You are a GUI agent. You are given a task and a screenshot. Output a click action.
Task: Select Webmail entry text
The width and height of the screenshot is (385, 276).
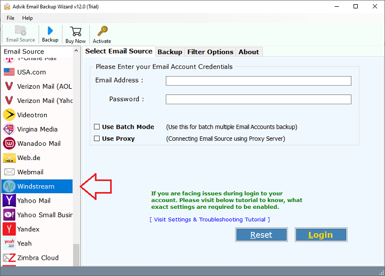pyautogui.click(x=30, y=172)
